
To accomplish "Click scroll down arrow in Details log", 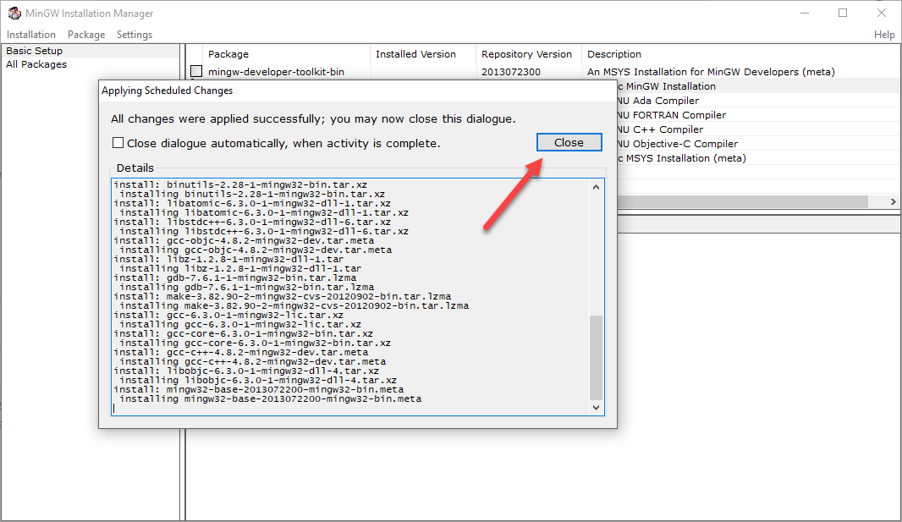I will tap(596, 407).
